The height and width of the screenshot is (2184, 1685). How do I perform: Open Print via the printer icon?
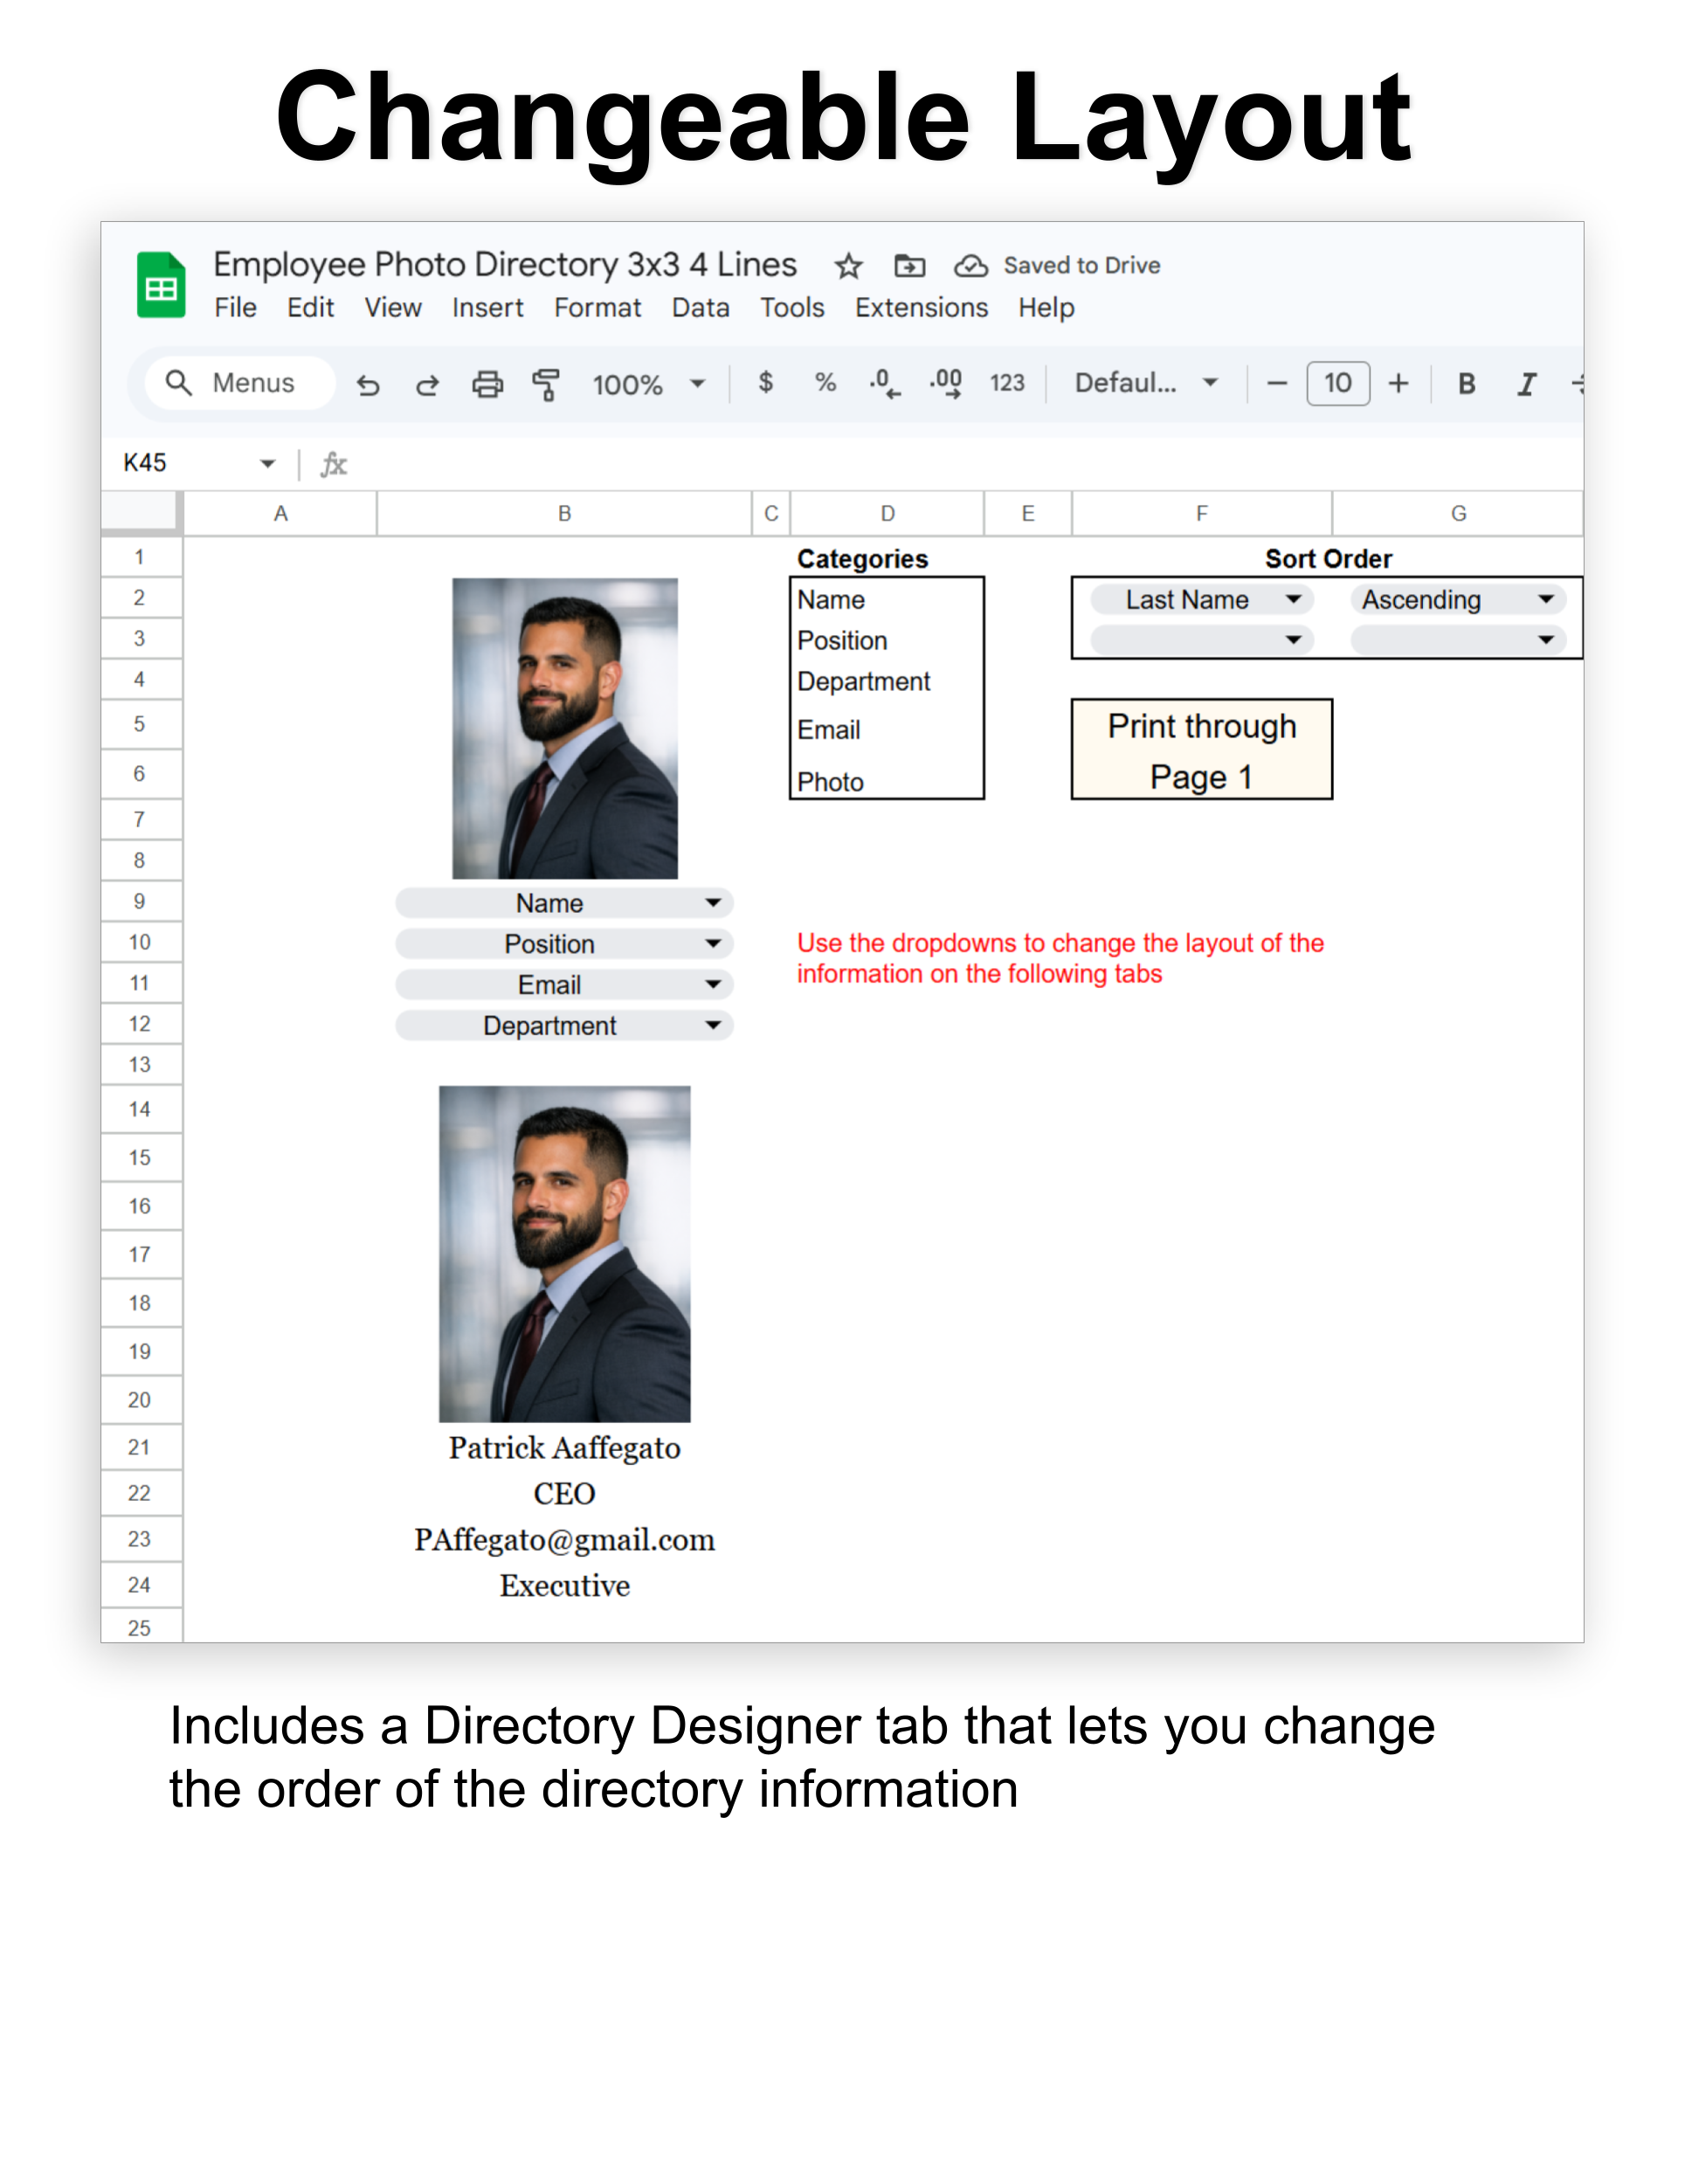[487, 384]
